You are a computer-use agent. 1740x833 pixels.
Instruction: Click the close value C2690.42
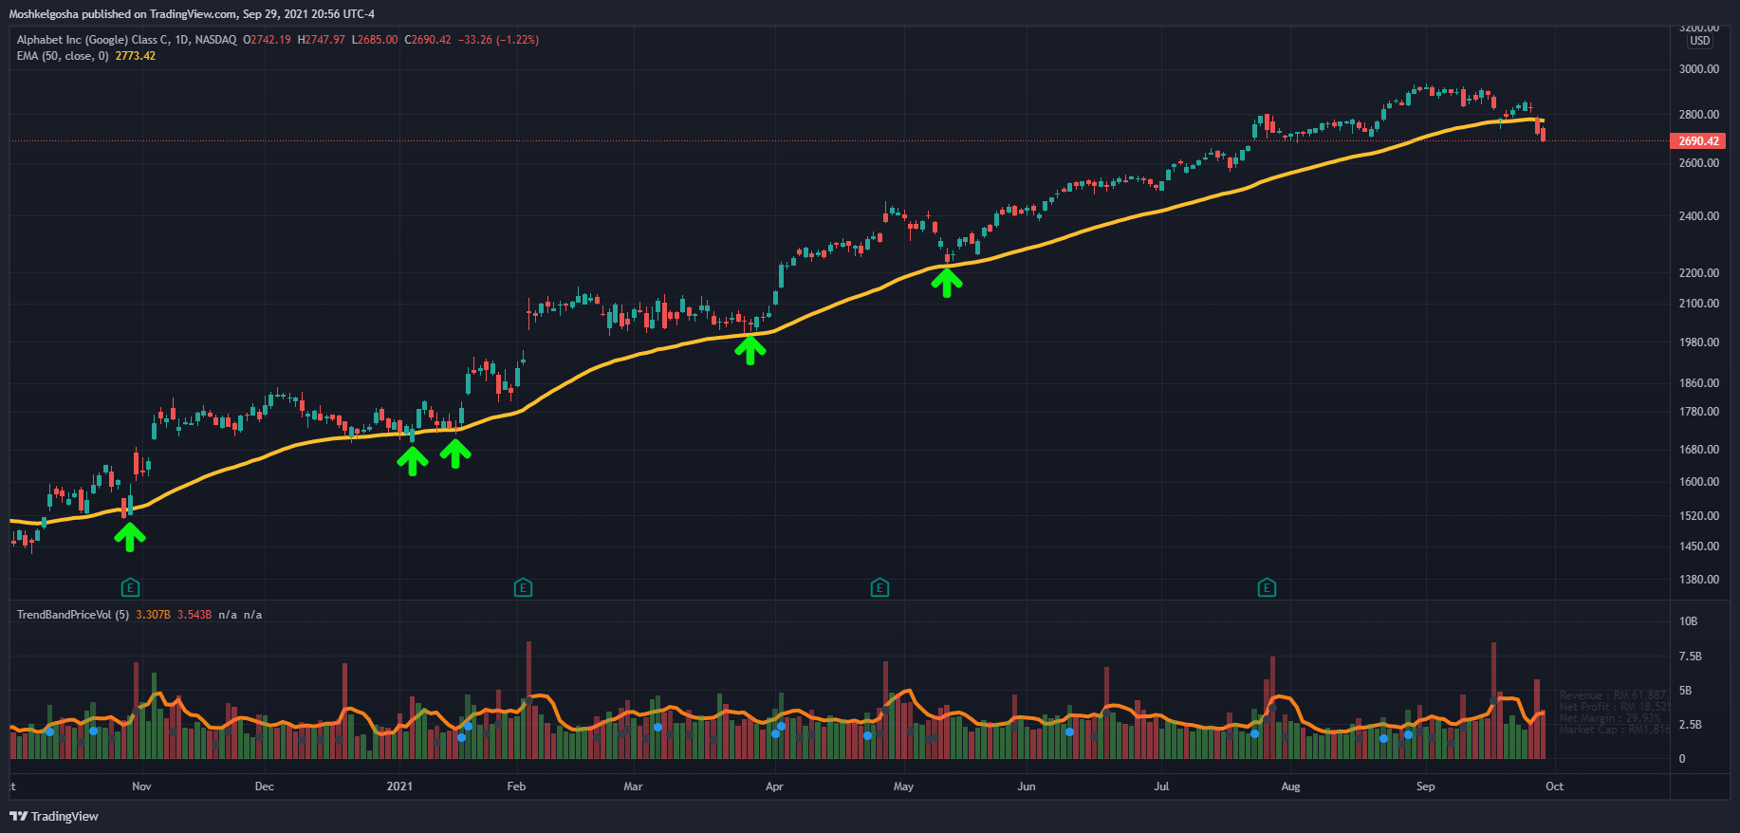(x=428, y=40)
